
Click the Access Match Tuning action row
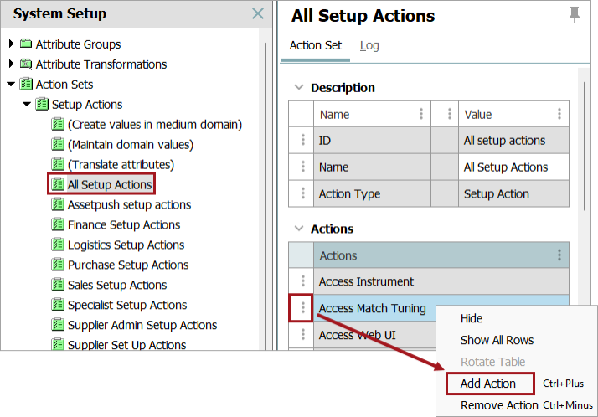374,307
